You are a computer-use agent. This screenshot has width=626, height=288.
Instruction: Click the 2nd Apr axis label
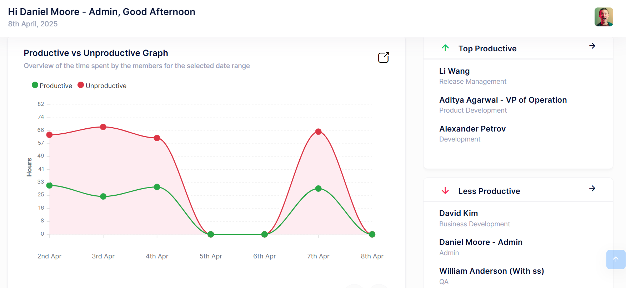(x=49, y=256)
